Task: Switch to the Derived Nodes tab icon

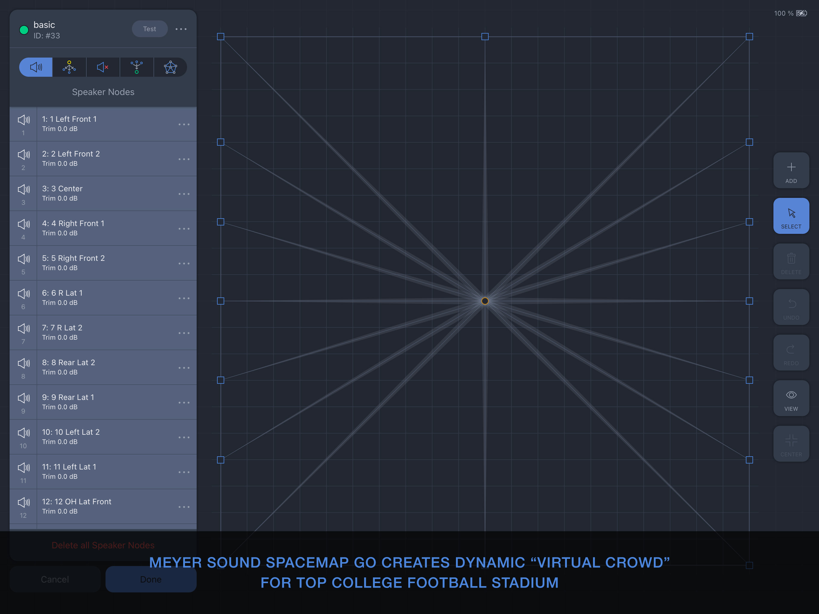Action: [137, 67]
